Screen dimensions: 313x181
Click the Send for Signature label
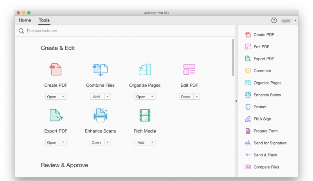270,143
